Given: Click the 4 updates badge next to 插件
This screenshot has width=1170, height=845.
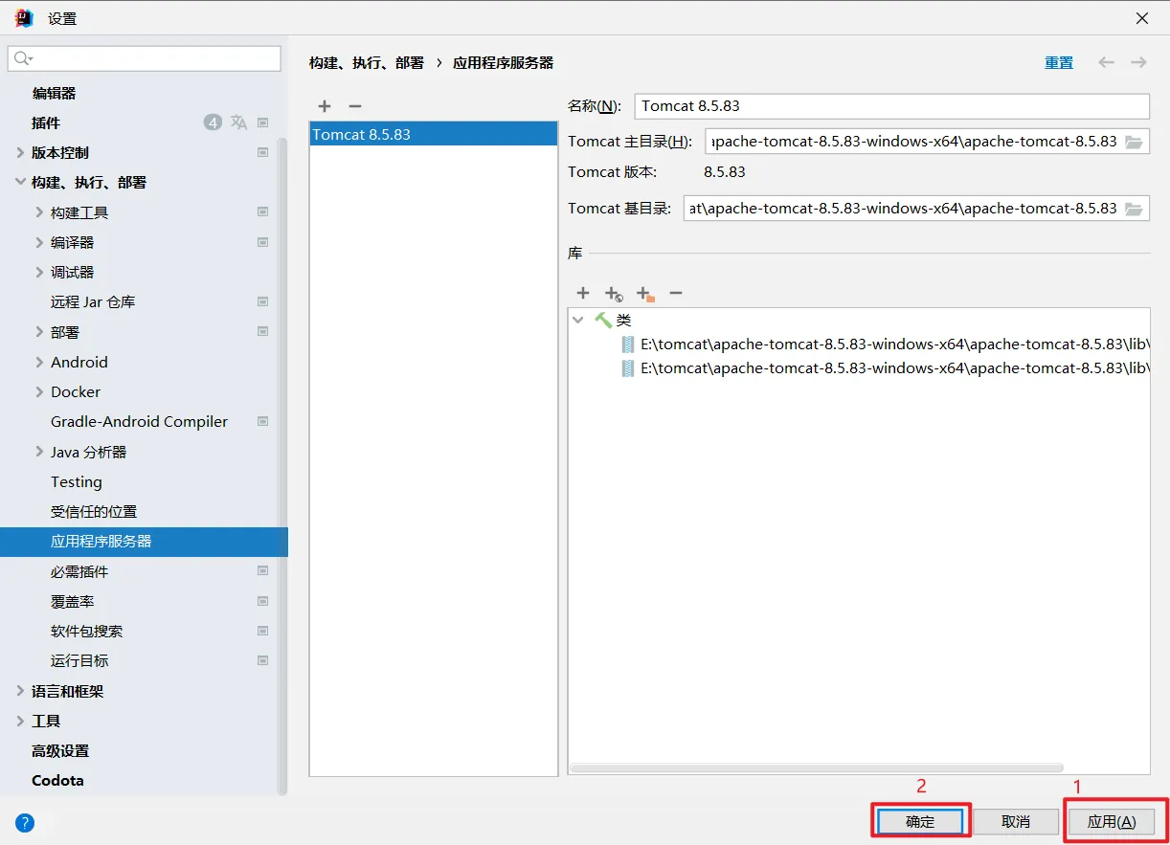Looking at the screenshot, I should tap(213, 122).
